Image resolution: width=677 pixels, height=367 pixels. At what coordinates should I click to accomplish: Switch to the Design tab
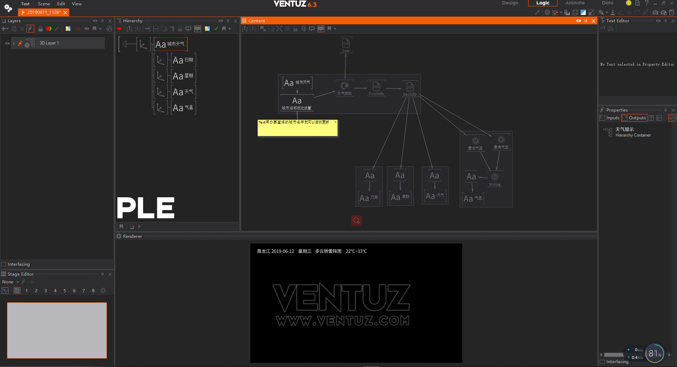(x=510, y=3)
